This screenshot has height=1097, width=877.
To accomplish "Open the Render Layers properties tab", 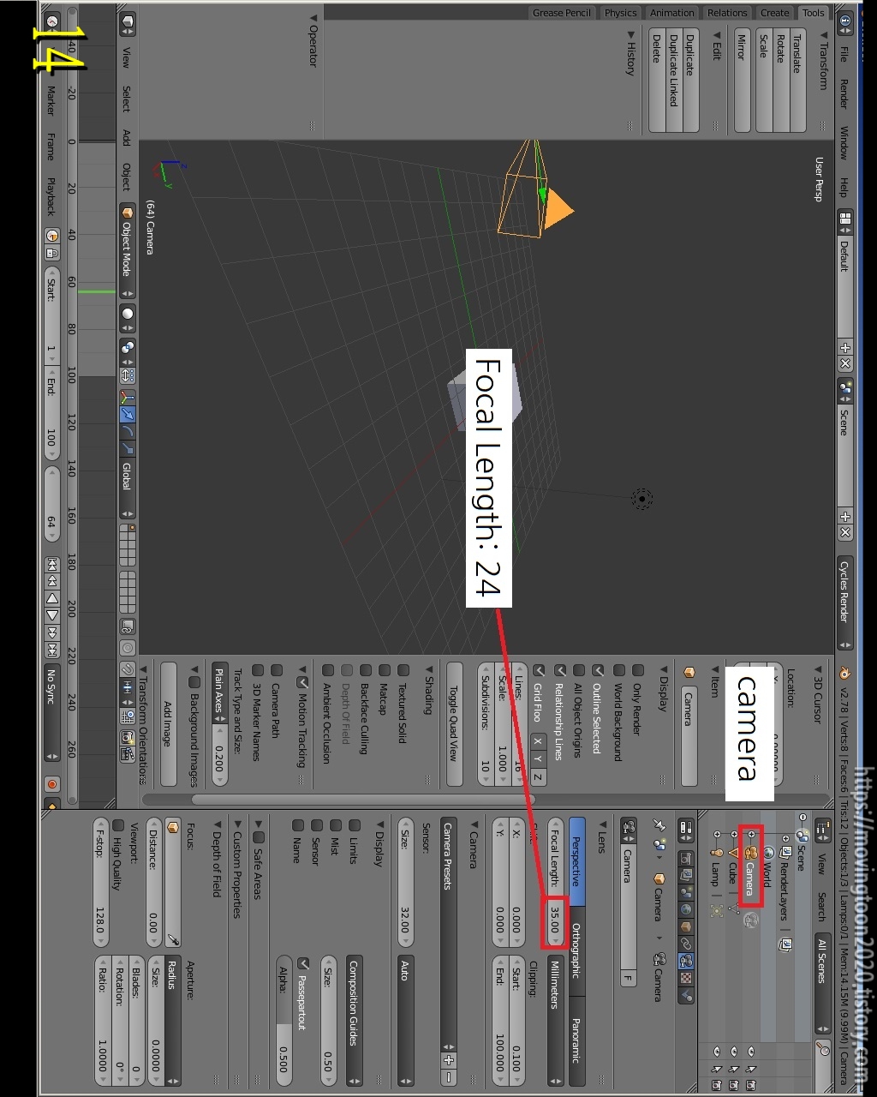I will (x=686, y=875).
